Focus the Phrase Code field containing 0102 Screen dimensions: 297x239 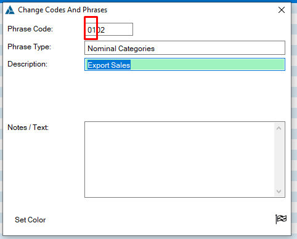(108, 30)
